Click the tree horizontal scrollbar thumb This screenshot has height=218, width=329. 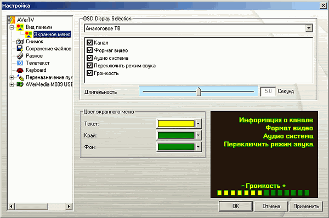click(32, 206)
